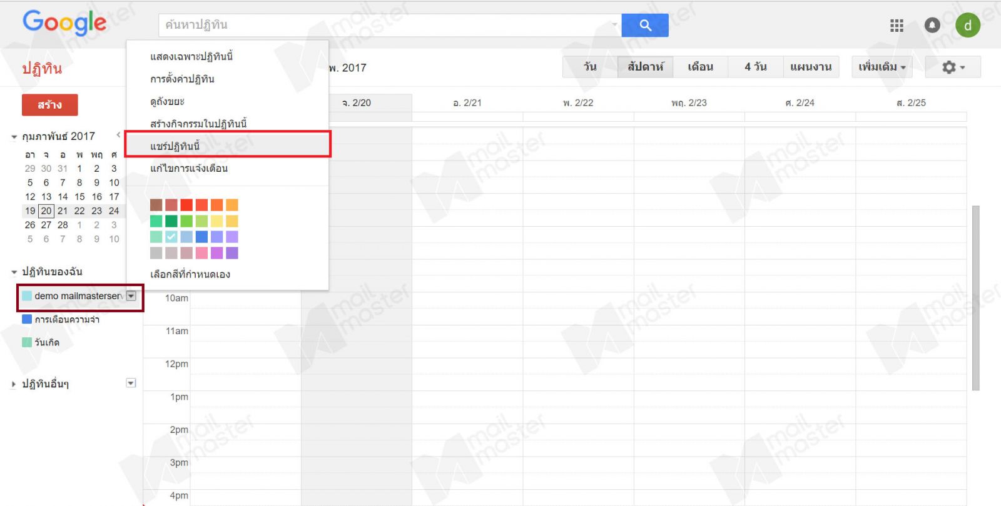Pick the checked light teal swatch
Screen dimensions: 1001x506
[171, 237]
